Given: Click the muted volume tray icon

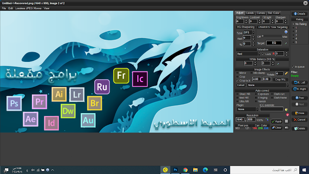Looking at the screenshot, I should (x=33, y=170).
